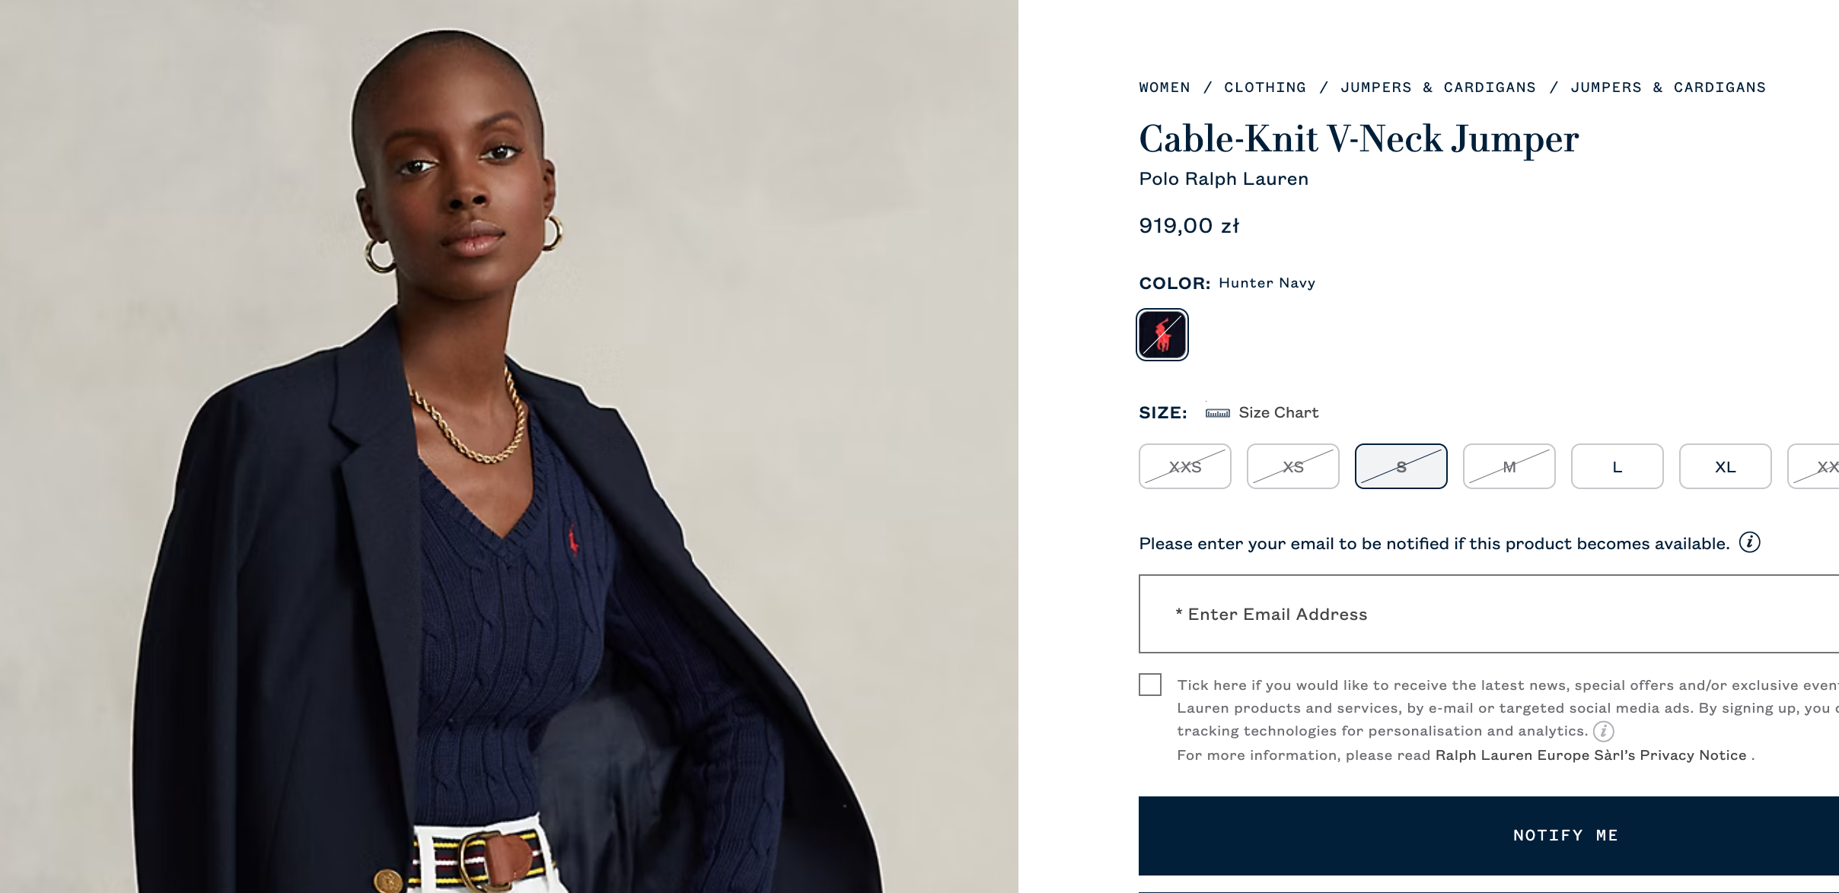Viewport: 1839px width, 893px height.
Task: Select the Hunter Navy color swatch
Action: [1162, 335]
